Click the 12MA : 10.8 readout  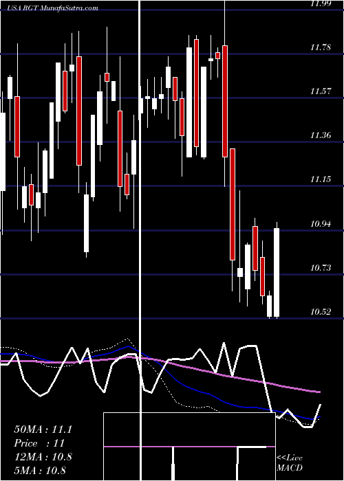(x=43, y=457)
